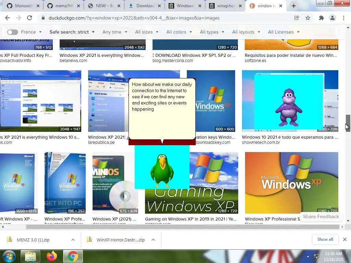Launch Firefox from the taskbar

point(52,256)
